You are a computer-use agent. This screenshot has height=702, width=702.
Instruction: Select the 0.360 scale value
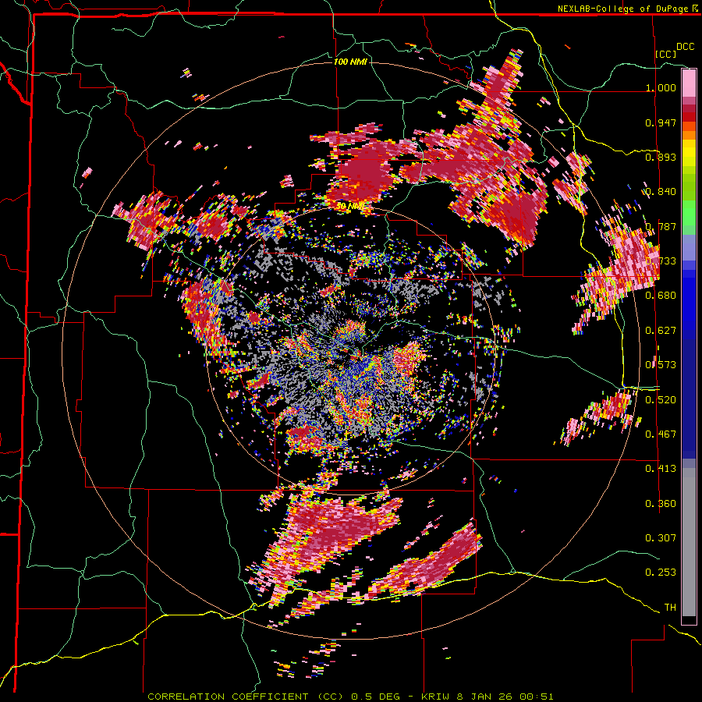click(x=661, y=504)
